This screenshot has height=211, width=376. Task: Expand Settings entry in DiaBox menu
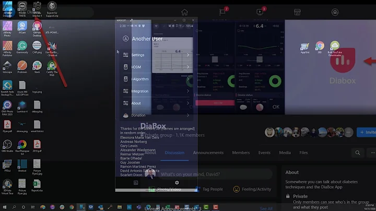click(156, 55)
